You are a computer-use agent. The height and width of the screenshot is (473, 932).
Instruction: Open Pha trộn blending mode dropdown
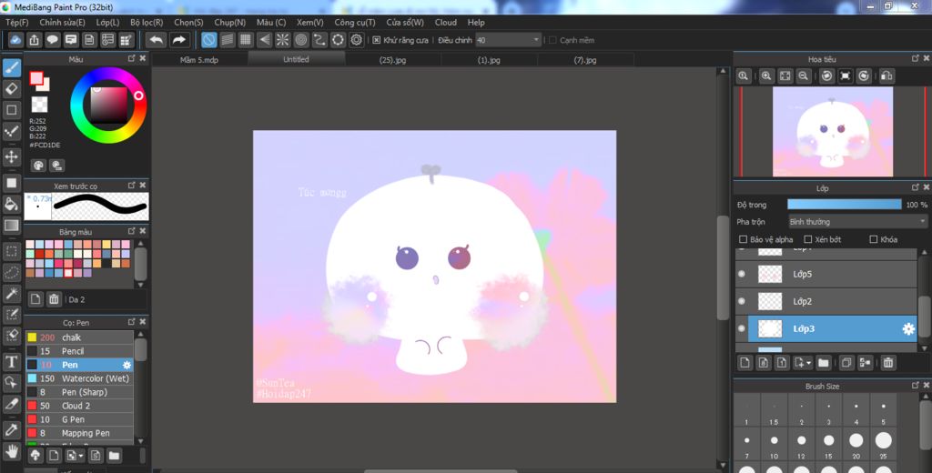tap(857, 222)
